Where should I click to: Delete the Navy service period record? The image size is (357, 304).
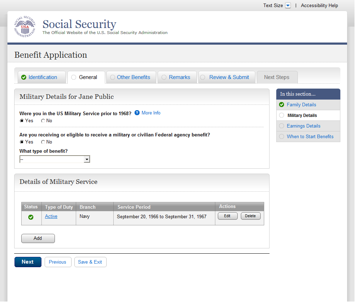click(250, 216)
